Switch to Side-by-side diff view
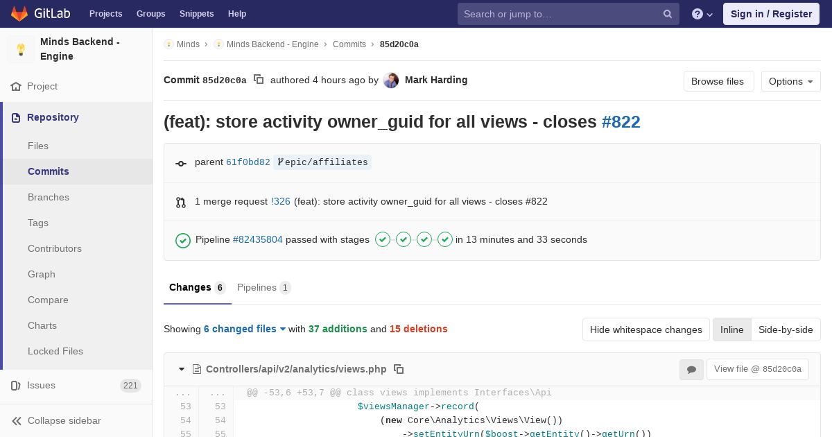The height and width of the screenshot is (437, 832). pos(786,329)
